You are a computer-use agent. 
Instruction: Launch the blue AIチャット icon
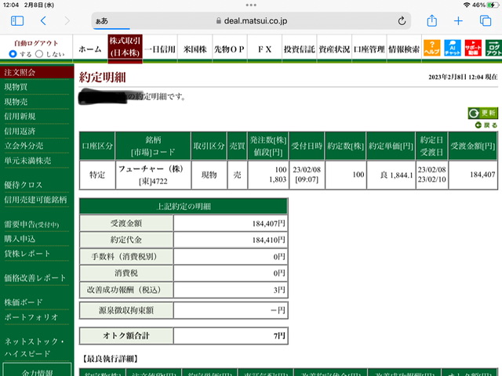coord(453,48)
